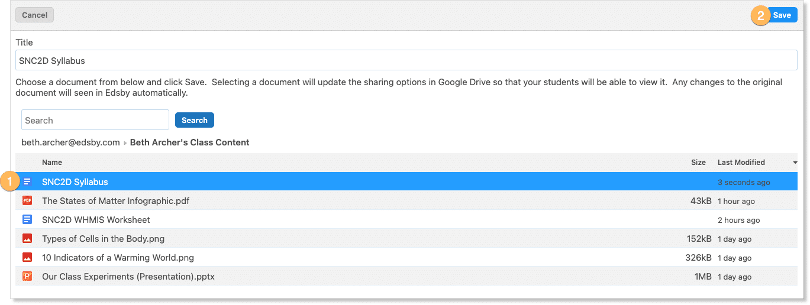Select Types of Cells in the Body.png
This screenshot has height=305, width=810.
(103, 239)
